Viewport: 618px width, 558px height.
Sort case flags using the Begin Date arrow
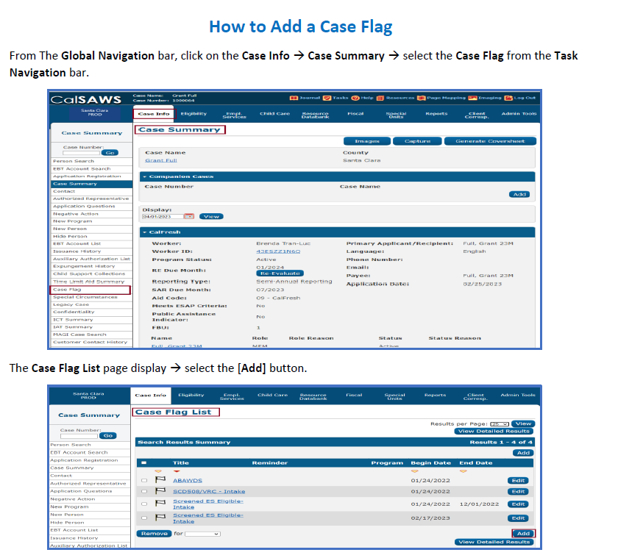(x=415, y=471)
